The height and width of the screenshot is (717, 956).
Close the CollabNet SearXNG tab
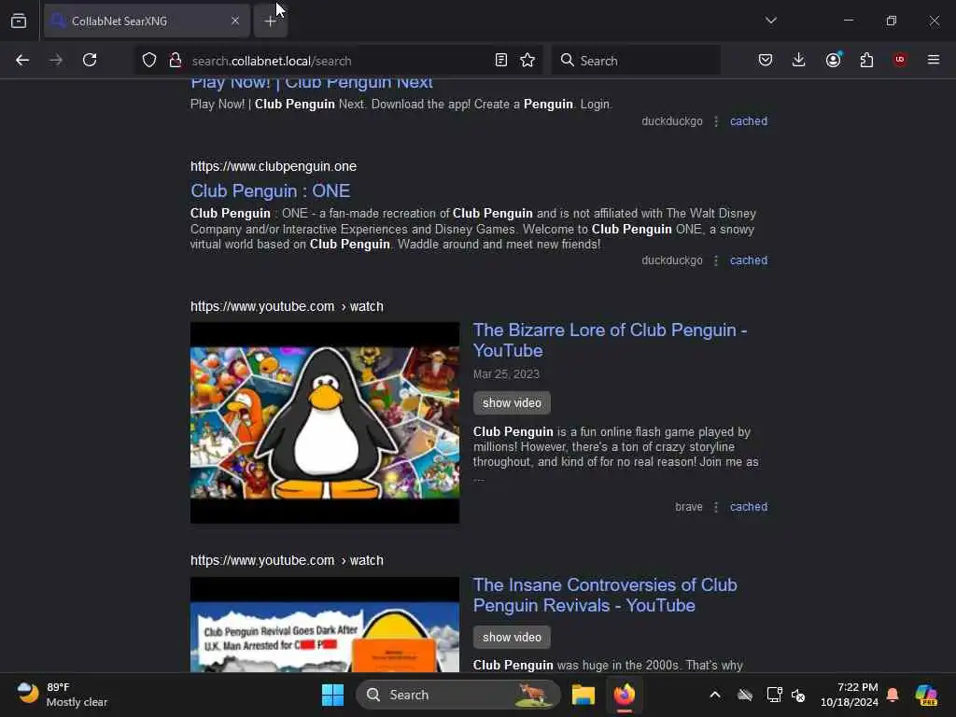coord(235,21)
